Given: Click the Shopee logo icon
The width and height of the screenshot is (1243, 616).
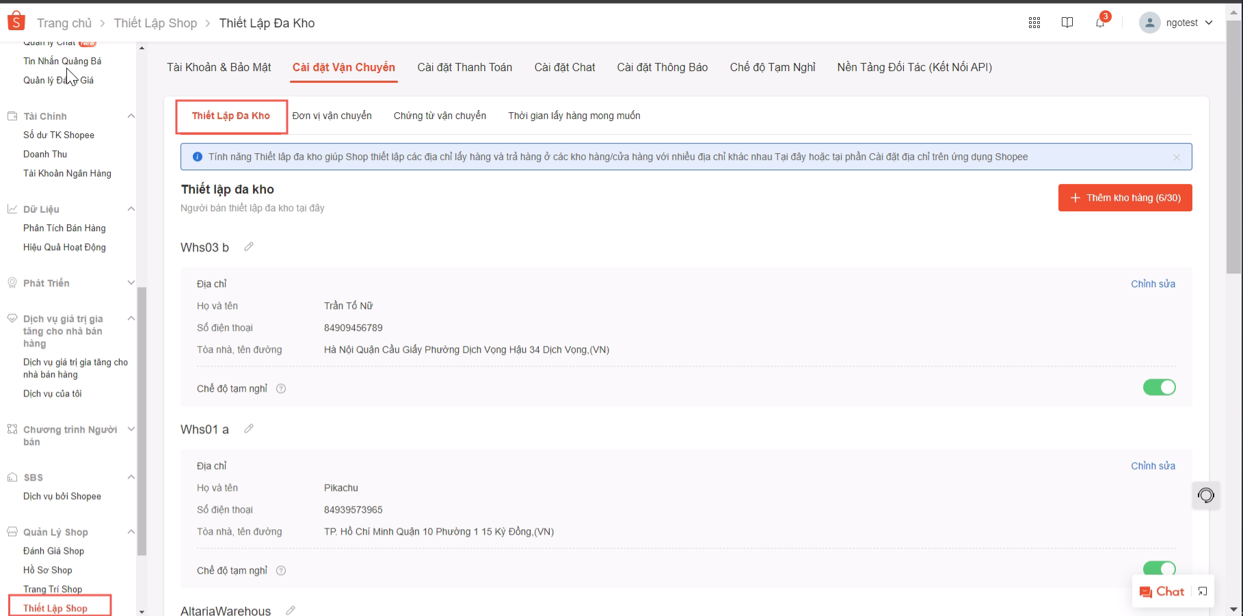Looking at the screenshot, I should click(x=16, y=22).
